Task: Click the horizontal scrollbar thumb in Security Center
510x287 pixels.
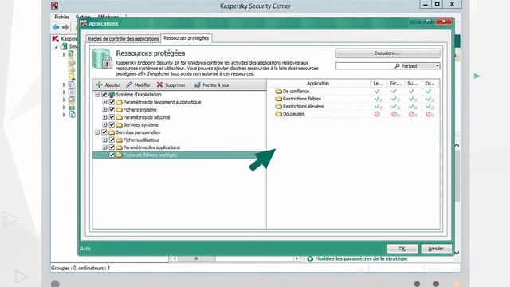Action: tap(197, 258)
